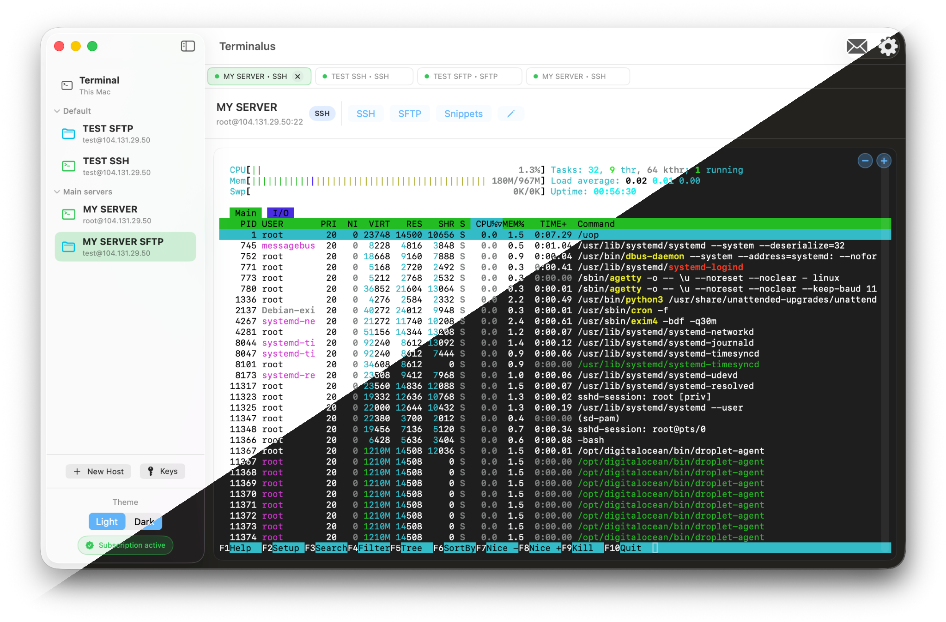Switch theme to Light

coord(107,521)
